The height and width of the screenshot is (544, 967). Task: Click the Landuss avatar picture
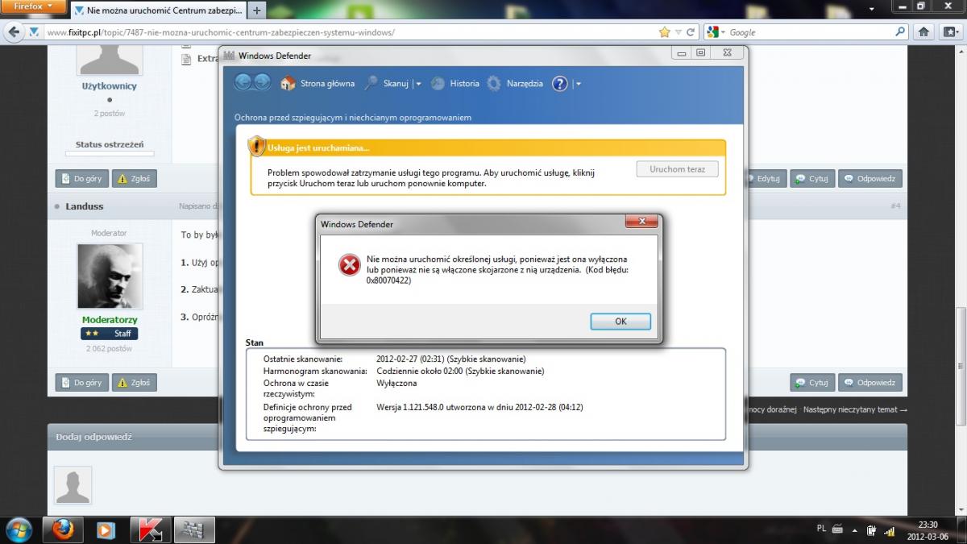tap(110, 276)
